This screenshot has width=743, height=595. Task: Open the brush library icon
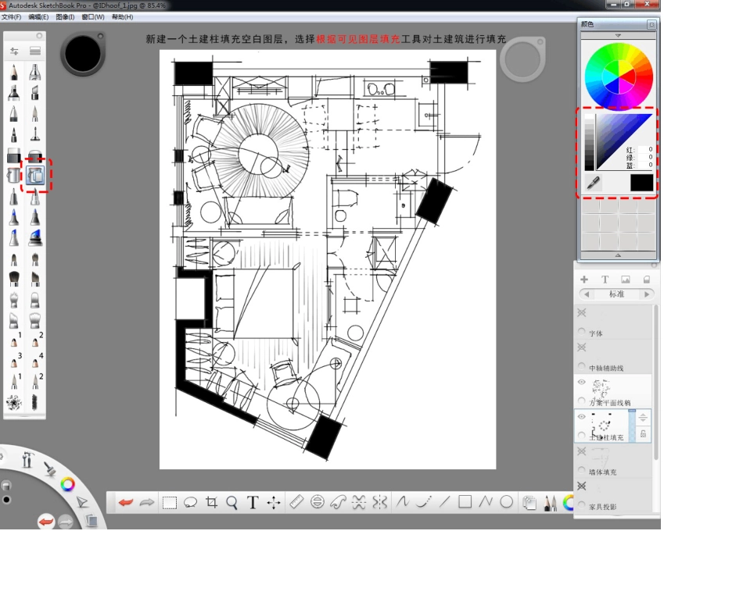35,51
